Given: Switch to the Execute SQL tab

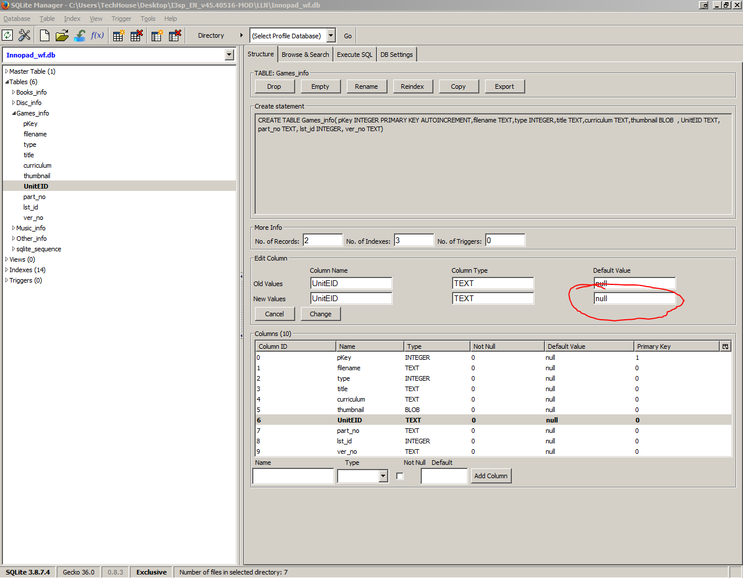Looking at the screenshot, I should [354, 55].
